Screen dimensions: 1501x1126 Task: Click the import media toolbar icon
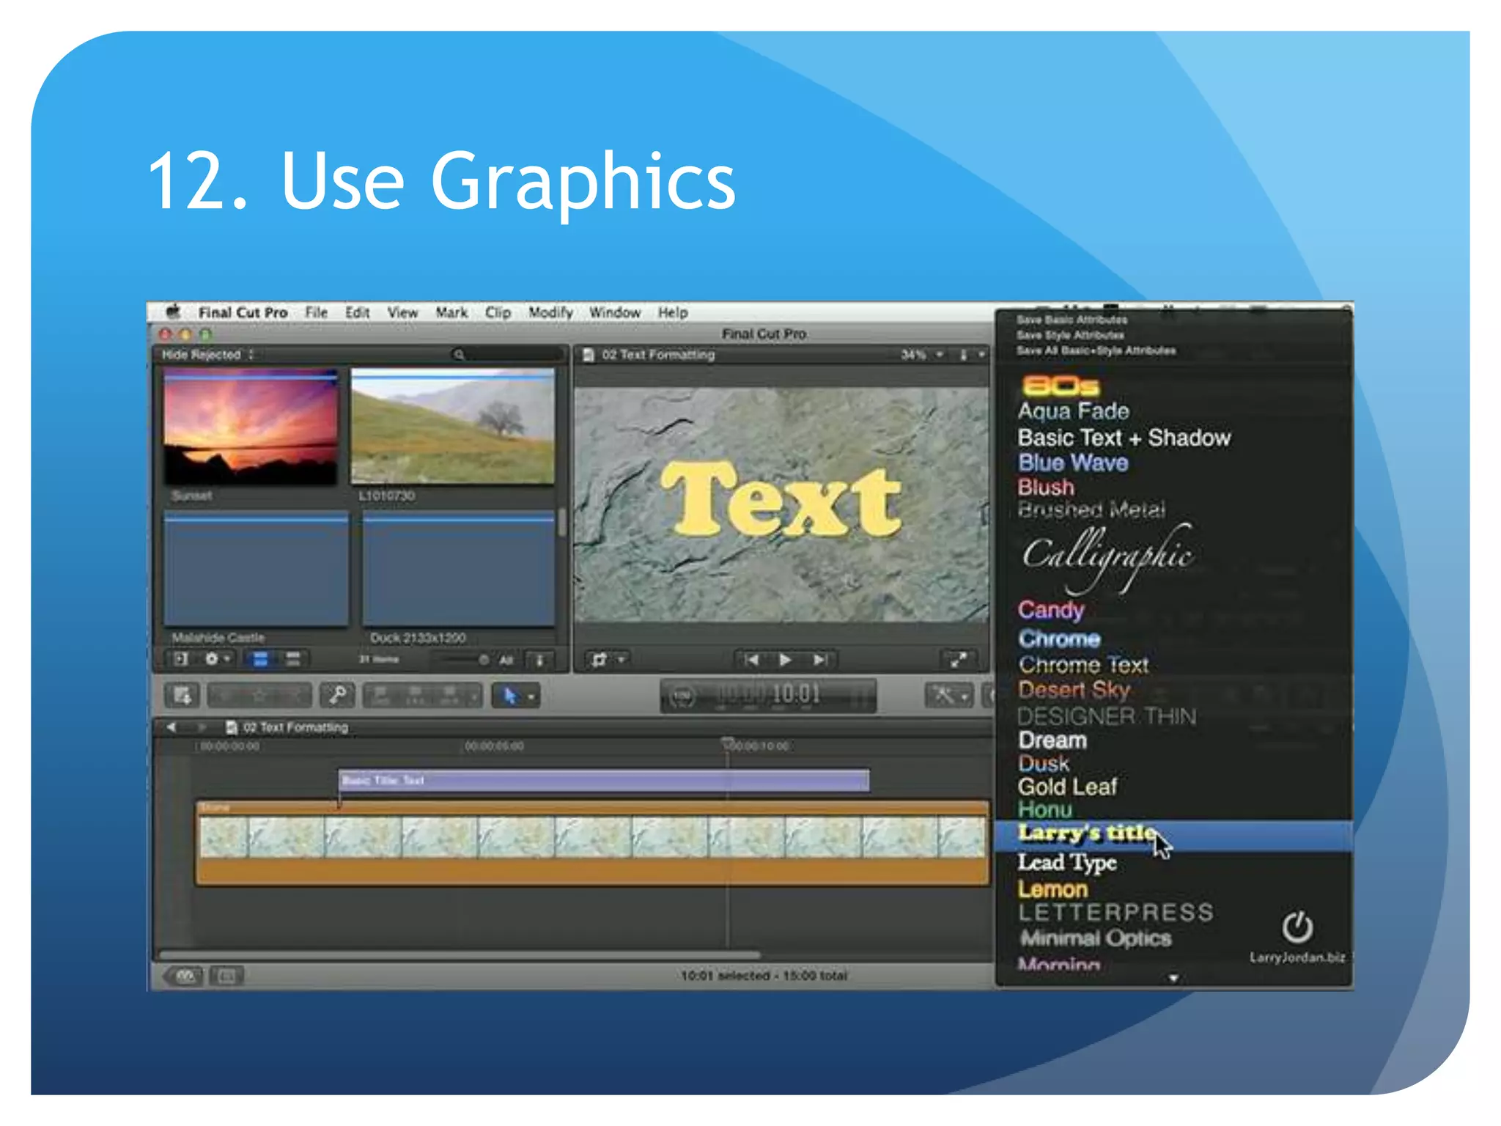coord(182,695)
